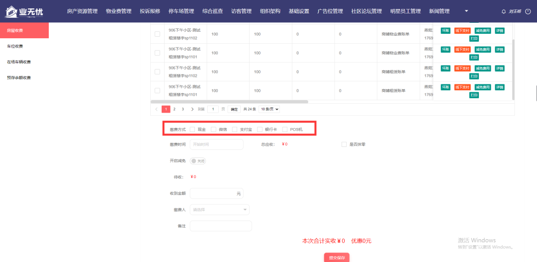
Task: Click 减免费用 for 商铺物业费账单 sp1101 row
Action: tap(482, 50)
